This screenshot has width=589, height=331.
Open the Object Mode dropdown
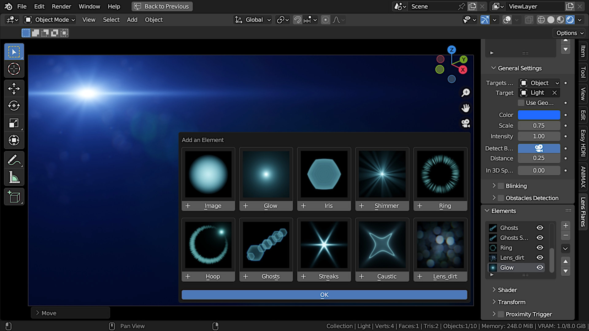tap(50, 20)
